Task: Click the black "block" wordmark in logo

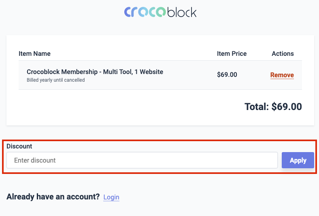Action: point(182,12)
